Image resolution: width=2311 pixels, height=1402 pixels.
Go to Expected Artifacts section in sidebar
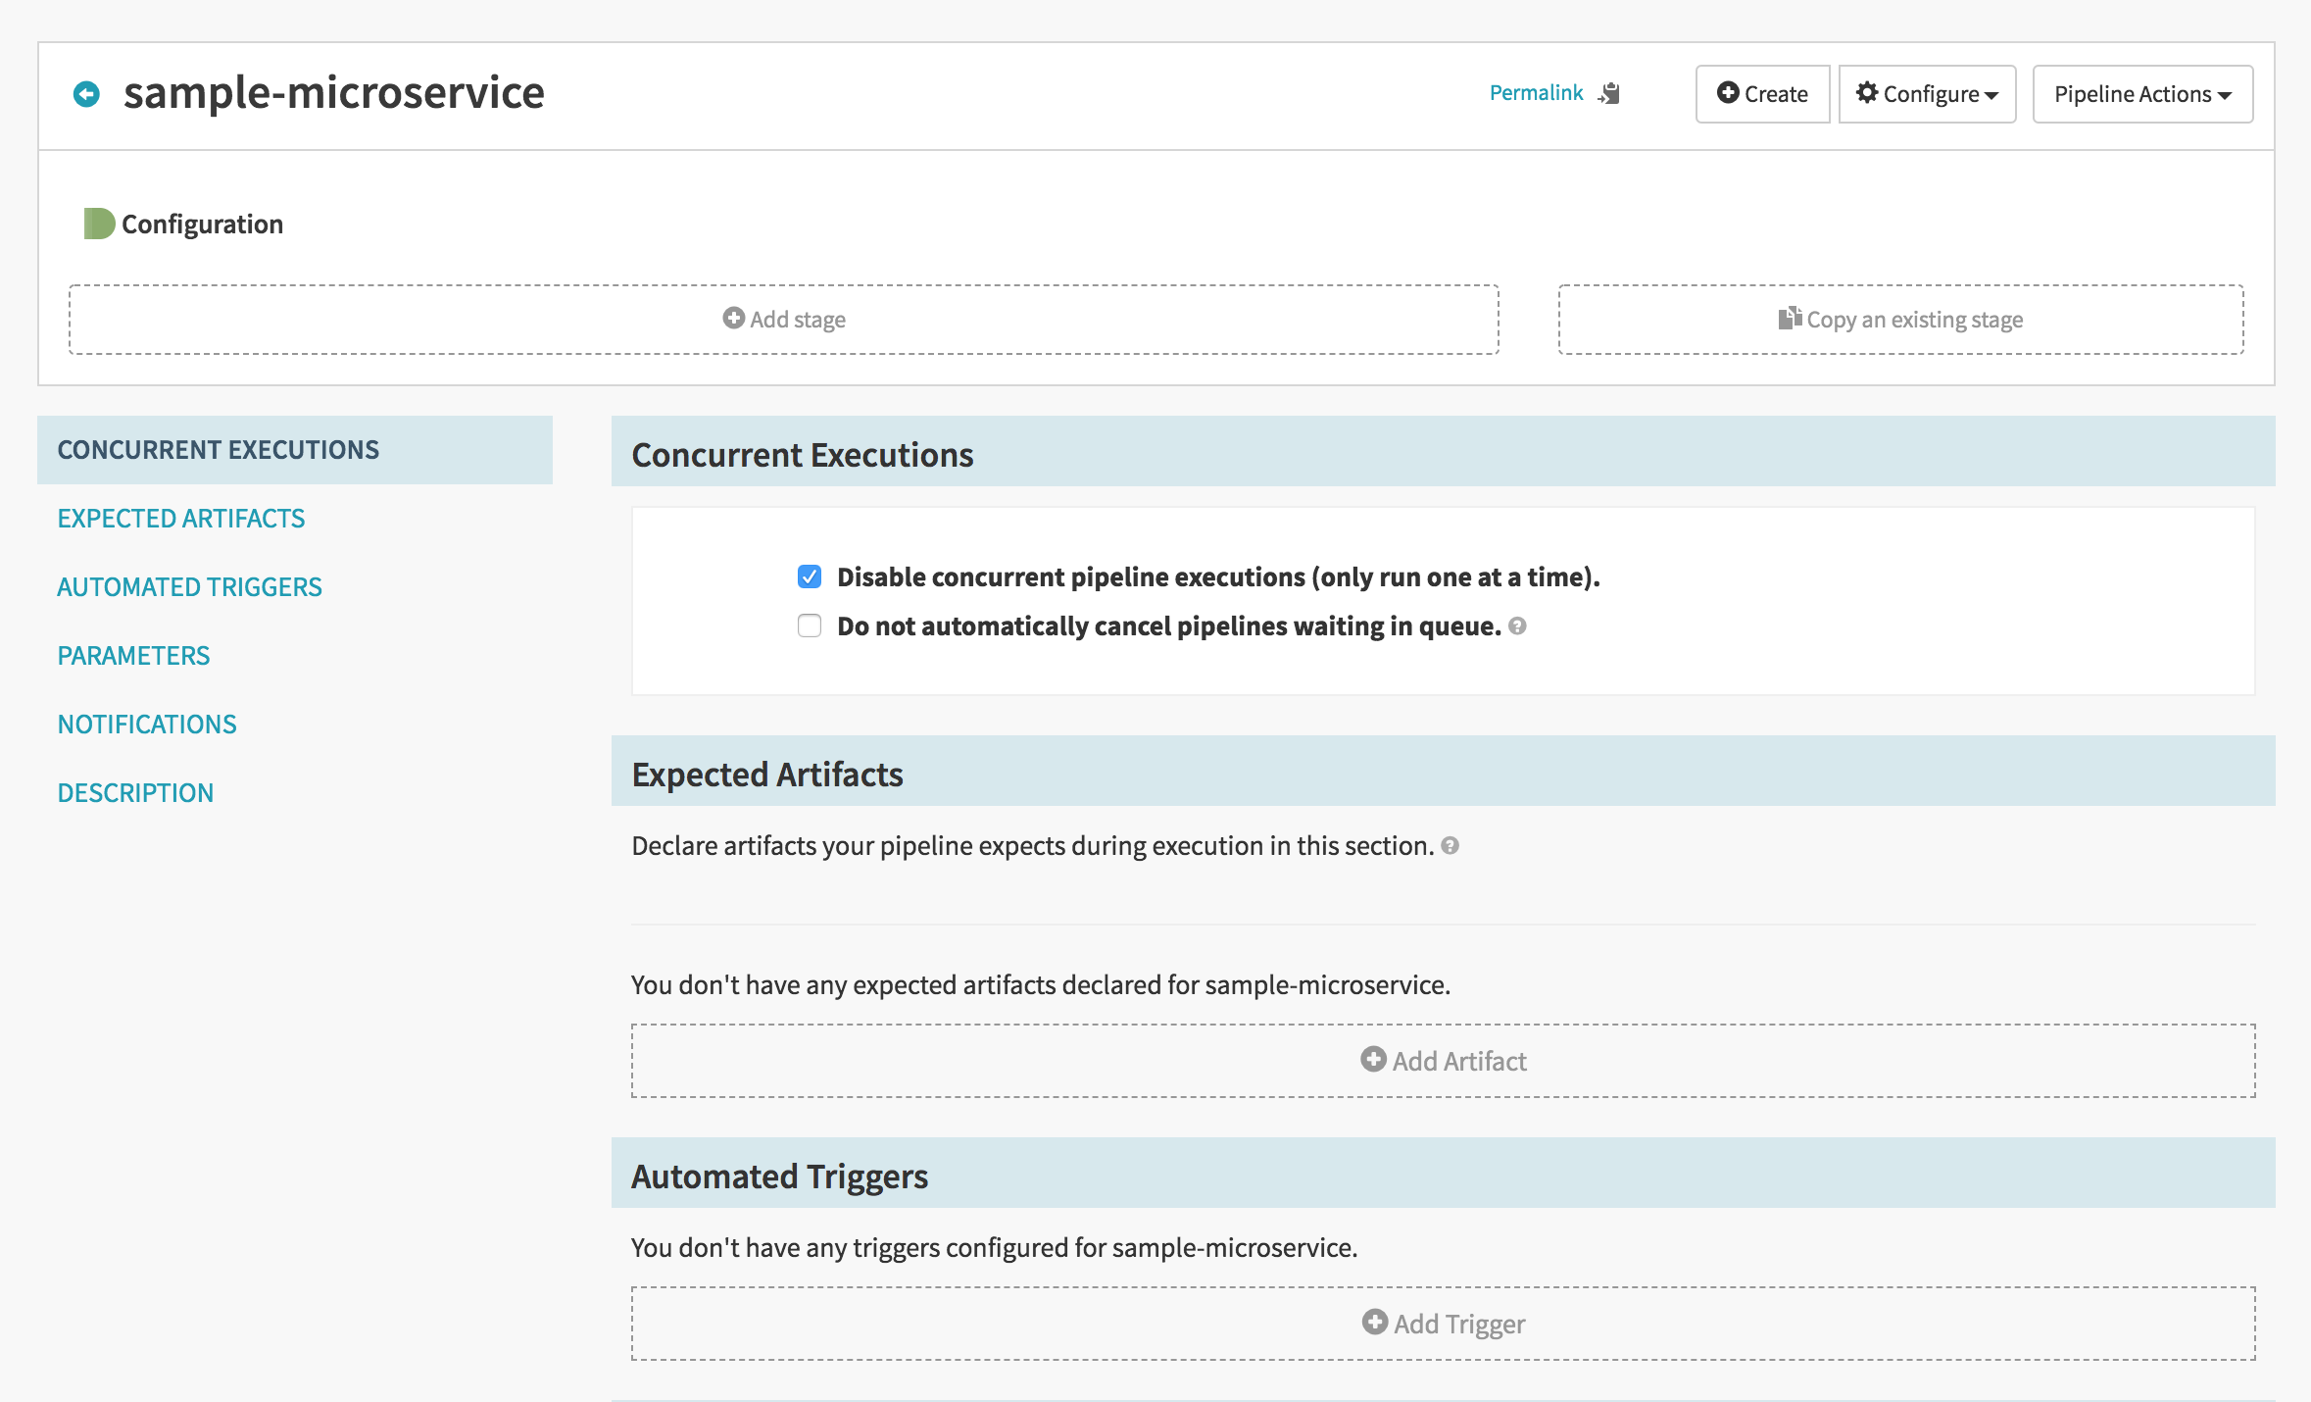pos(181,518)
